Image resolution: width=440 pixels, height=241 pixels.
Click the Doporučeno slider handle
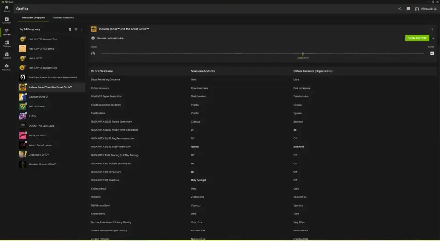click(303, 54)
